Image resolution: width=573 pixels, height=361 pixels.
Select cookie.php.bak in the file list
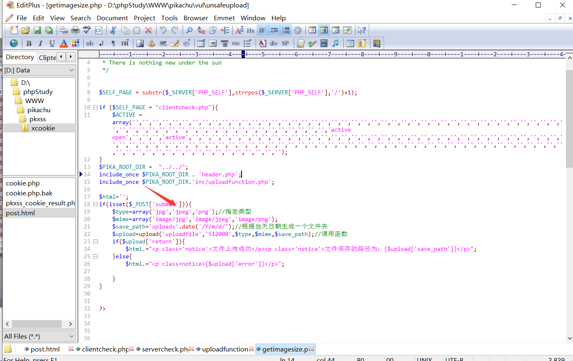pyautogui.click(x=29, y=193)
